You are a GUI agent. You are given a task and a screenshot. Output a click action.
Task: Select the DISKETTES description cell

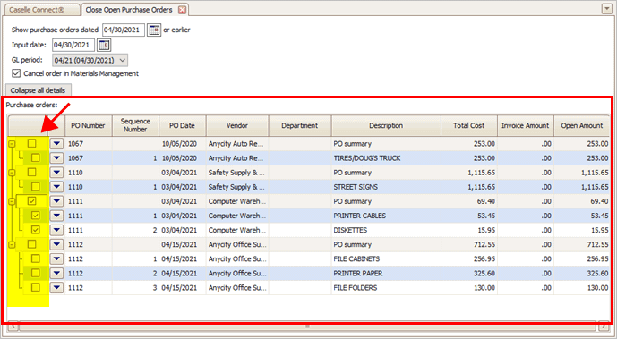coord(387,230)
